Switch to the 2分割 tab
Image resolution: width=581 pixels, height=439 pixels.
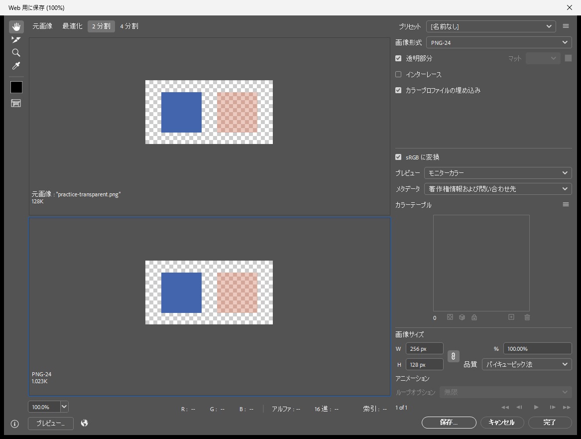coord(101,26)
